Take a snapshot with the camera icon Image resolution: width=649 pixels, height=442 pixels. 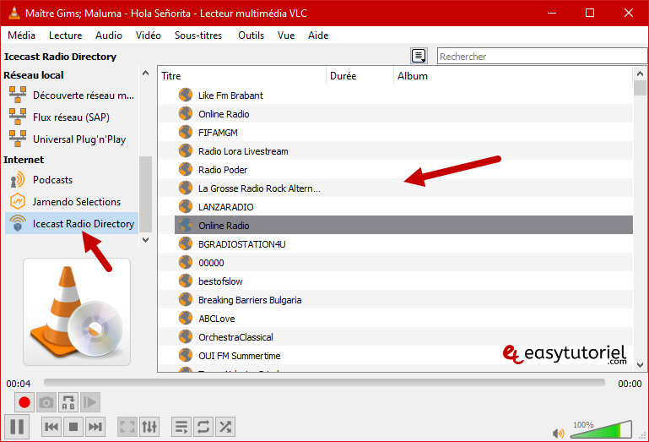[x=46, y=402]
